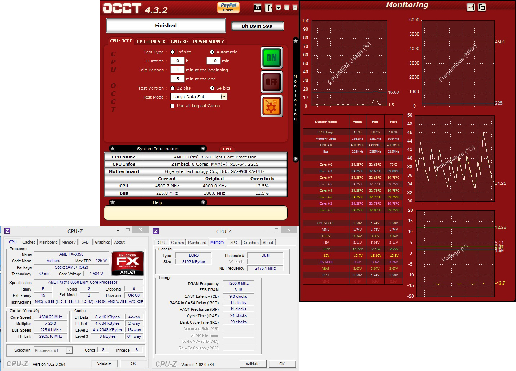Click the Z logo in right CPU-Z title bar

pos(156,231)
